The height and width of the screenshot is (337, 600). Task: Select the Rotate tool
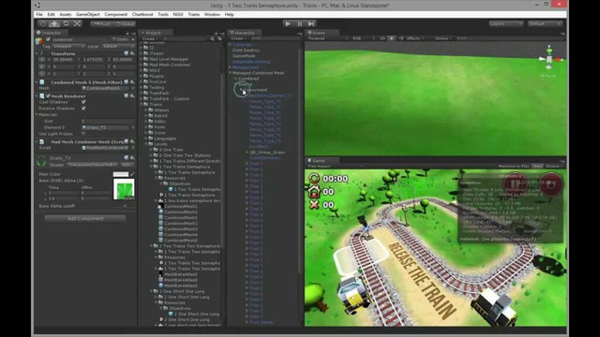pos(66,24)
